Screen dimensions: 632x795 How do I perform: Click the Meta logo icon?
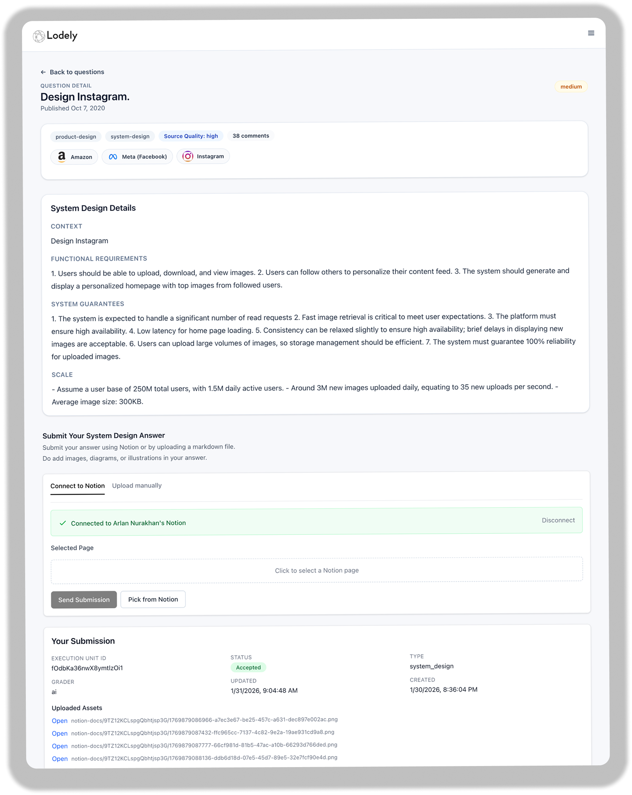pos(113,157)
